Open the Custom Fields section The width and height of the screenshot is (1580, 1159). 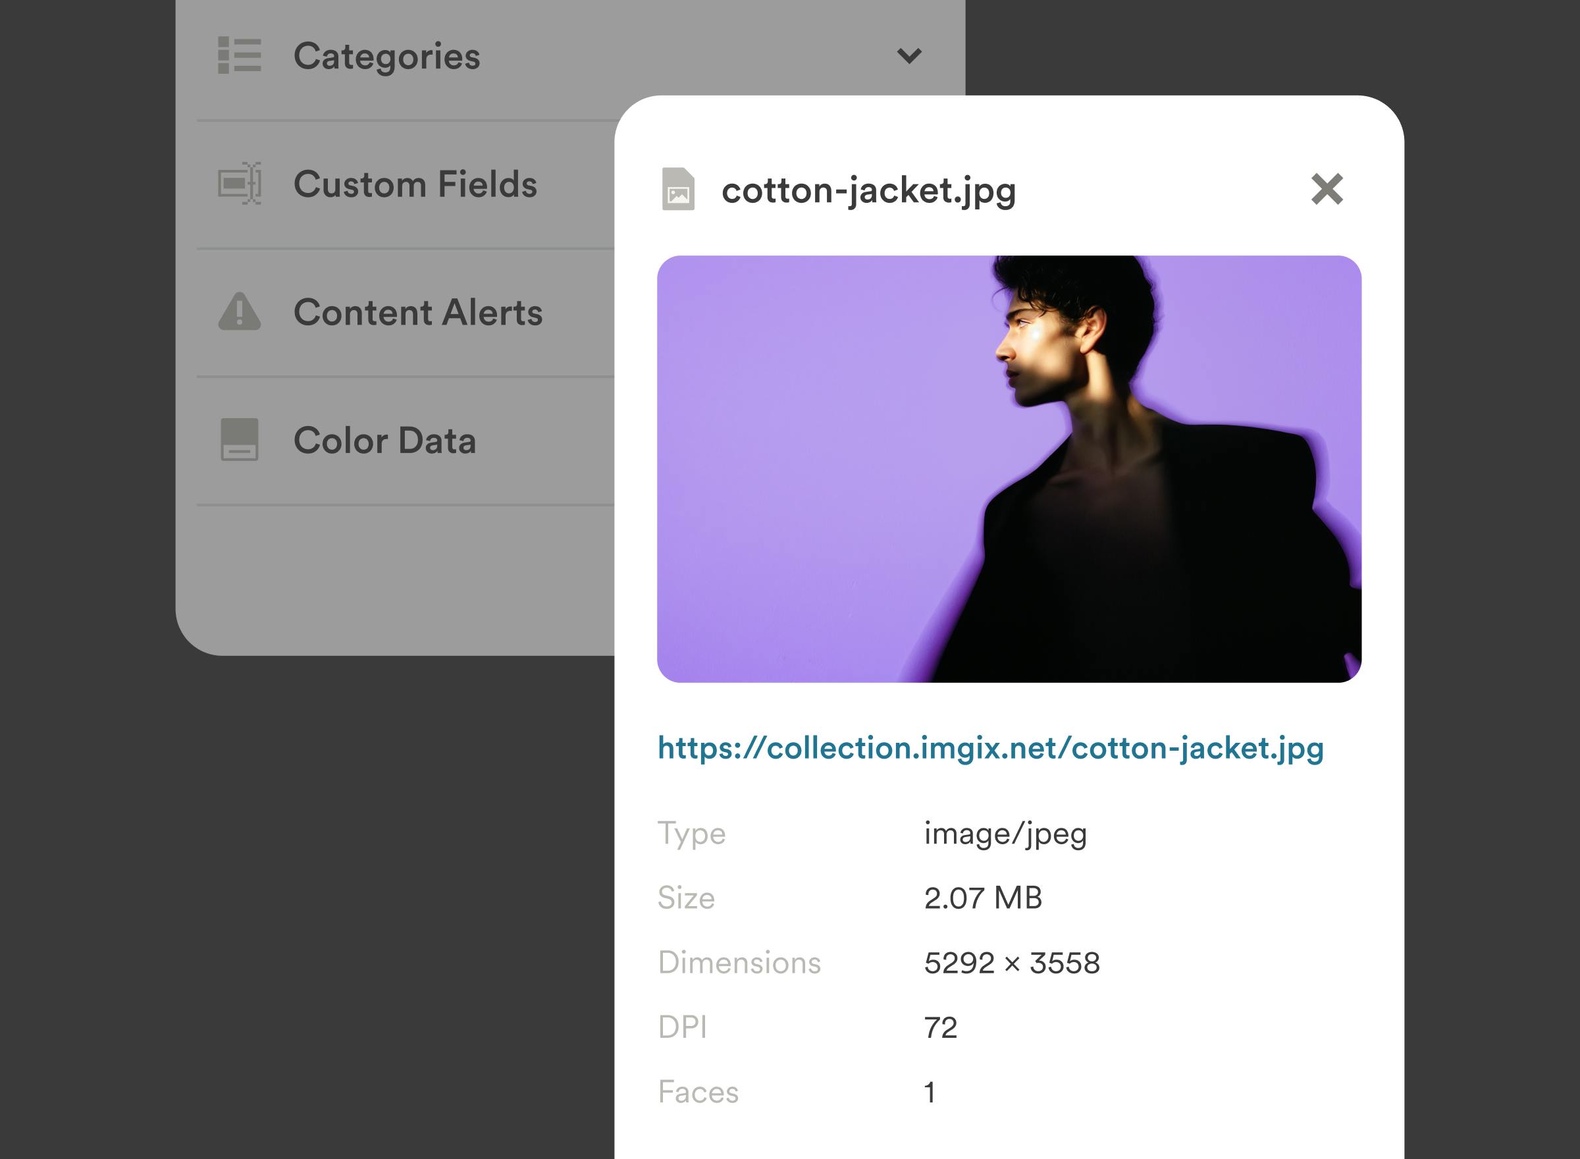pos(415,184)
